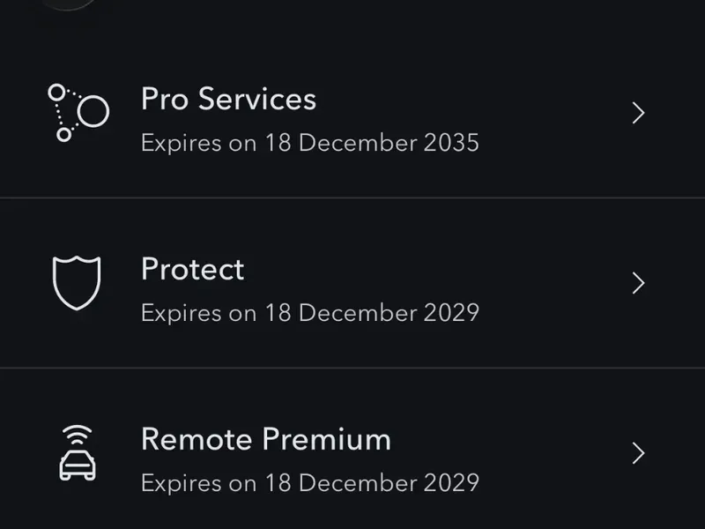
Task: Choose the Remote Premium title
Action: [x=265, y=439]
